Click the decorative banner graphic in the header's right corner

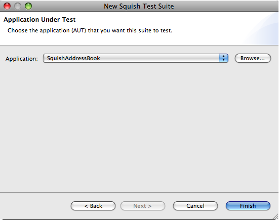(261, 28)
